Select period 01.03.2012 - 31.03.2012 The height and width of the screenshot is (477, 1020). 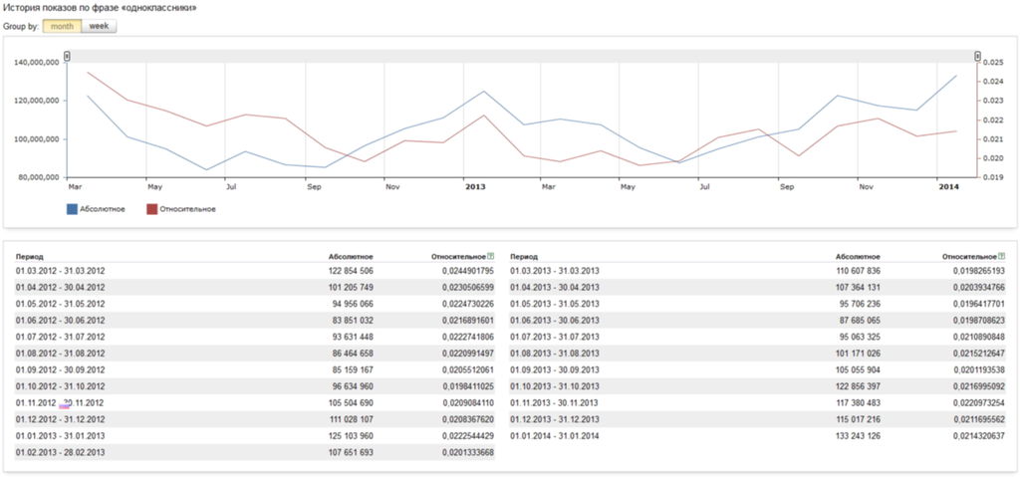pyautogui.click(x=61, y=271)
